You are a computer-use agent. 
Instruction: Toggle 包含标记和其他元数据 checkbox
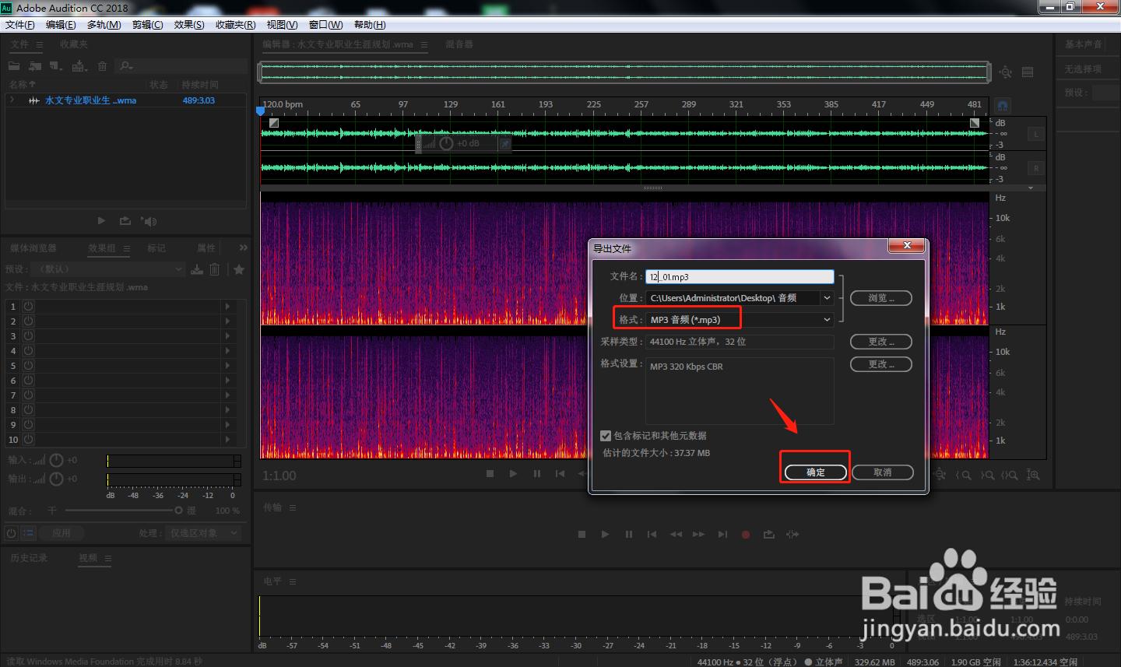pos(606,436)
